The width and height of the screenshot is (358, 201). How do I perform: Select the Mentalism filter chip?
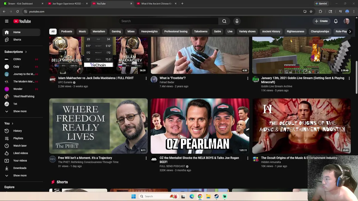pyautogui.click(x=99, y=32)
